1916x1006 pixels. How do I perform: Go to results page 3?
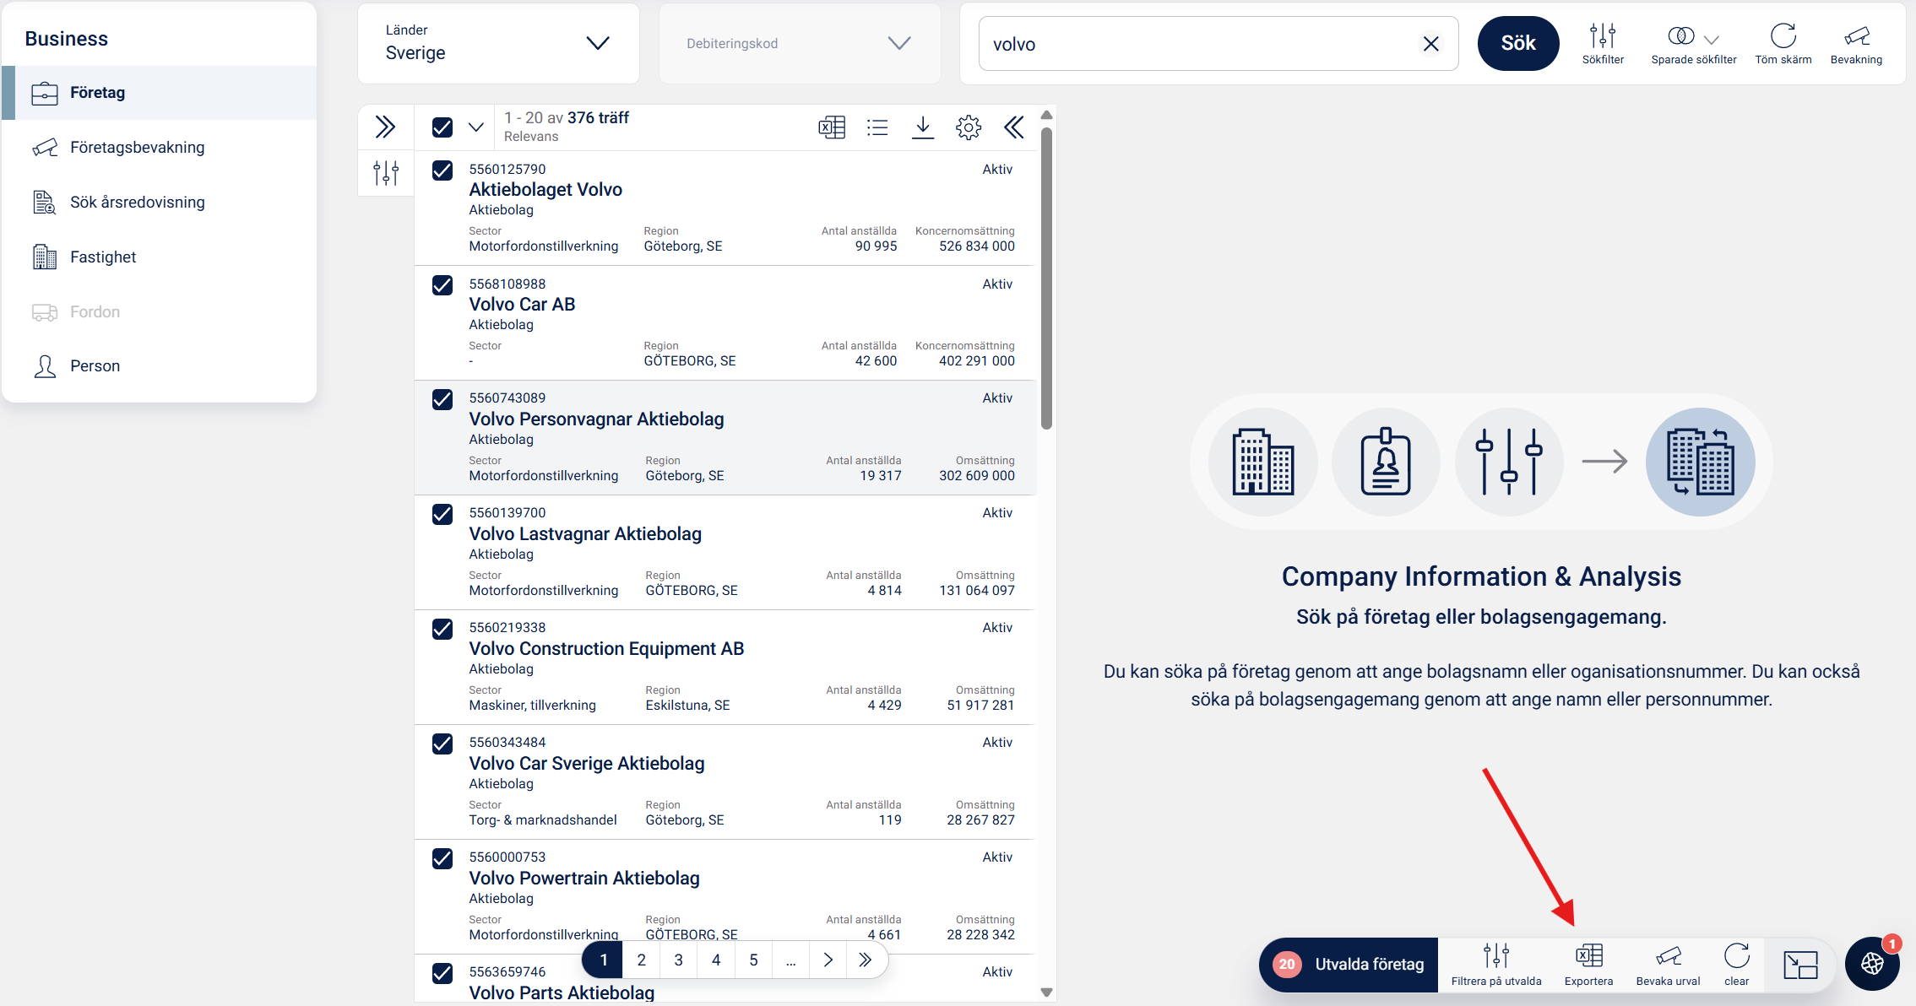[678, 960]
